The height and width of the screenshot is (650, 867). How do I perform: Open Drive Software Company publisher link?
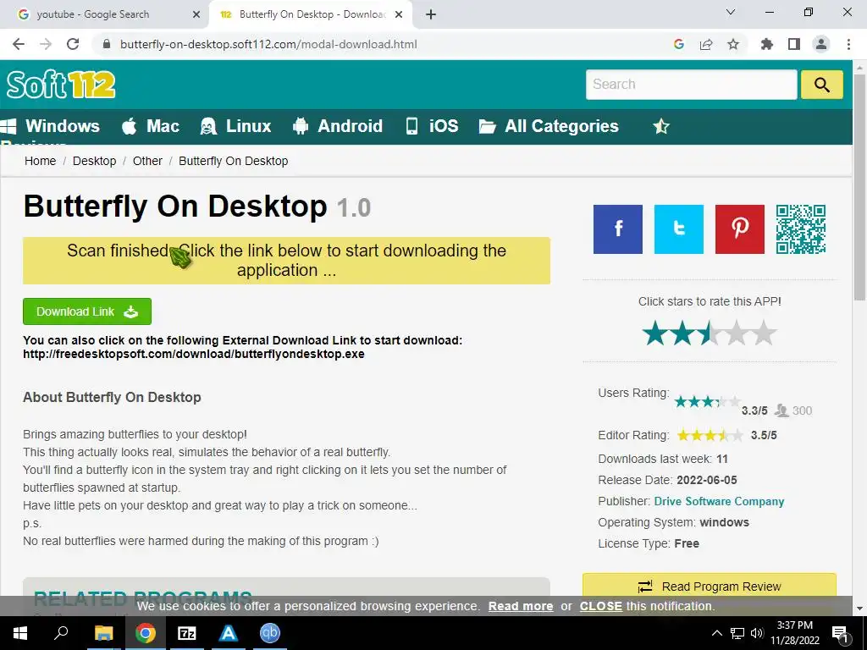click(719, 501)
